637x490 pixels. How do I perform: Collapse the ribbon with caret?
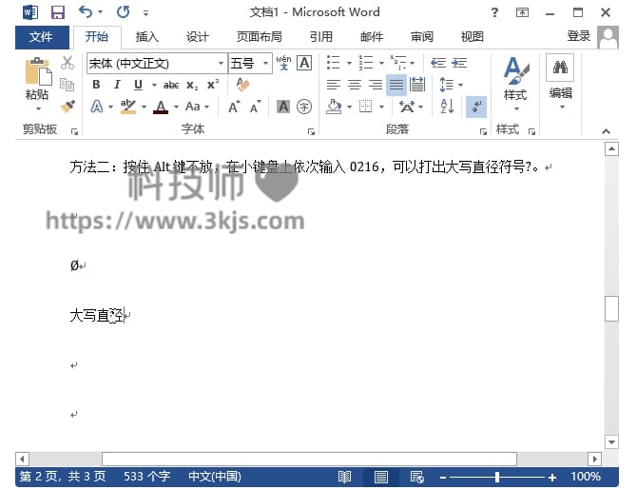coord(606,131)
